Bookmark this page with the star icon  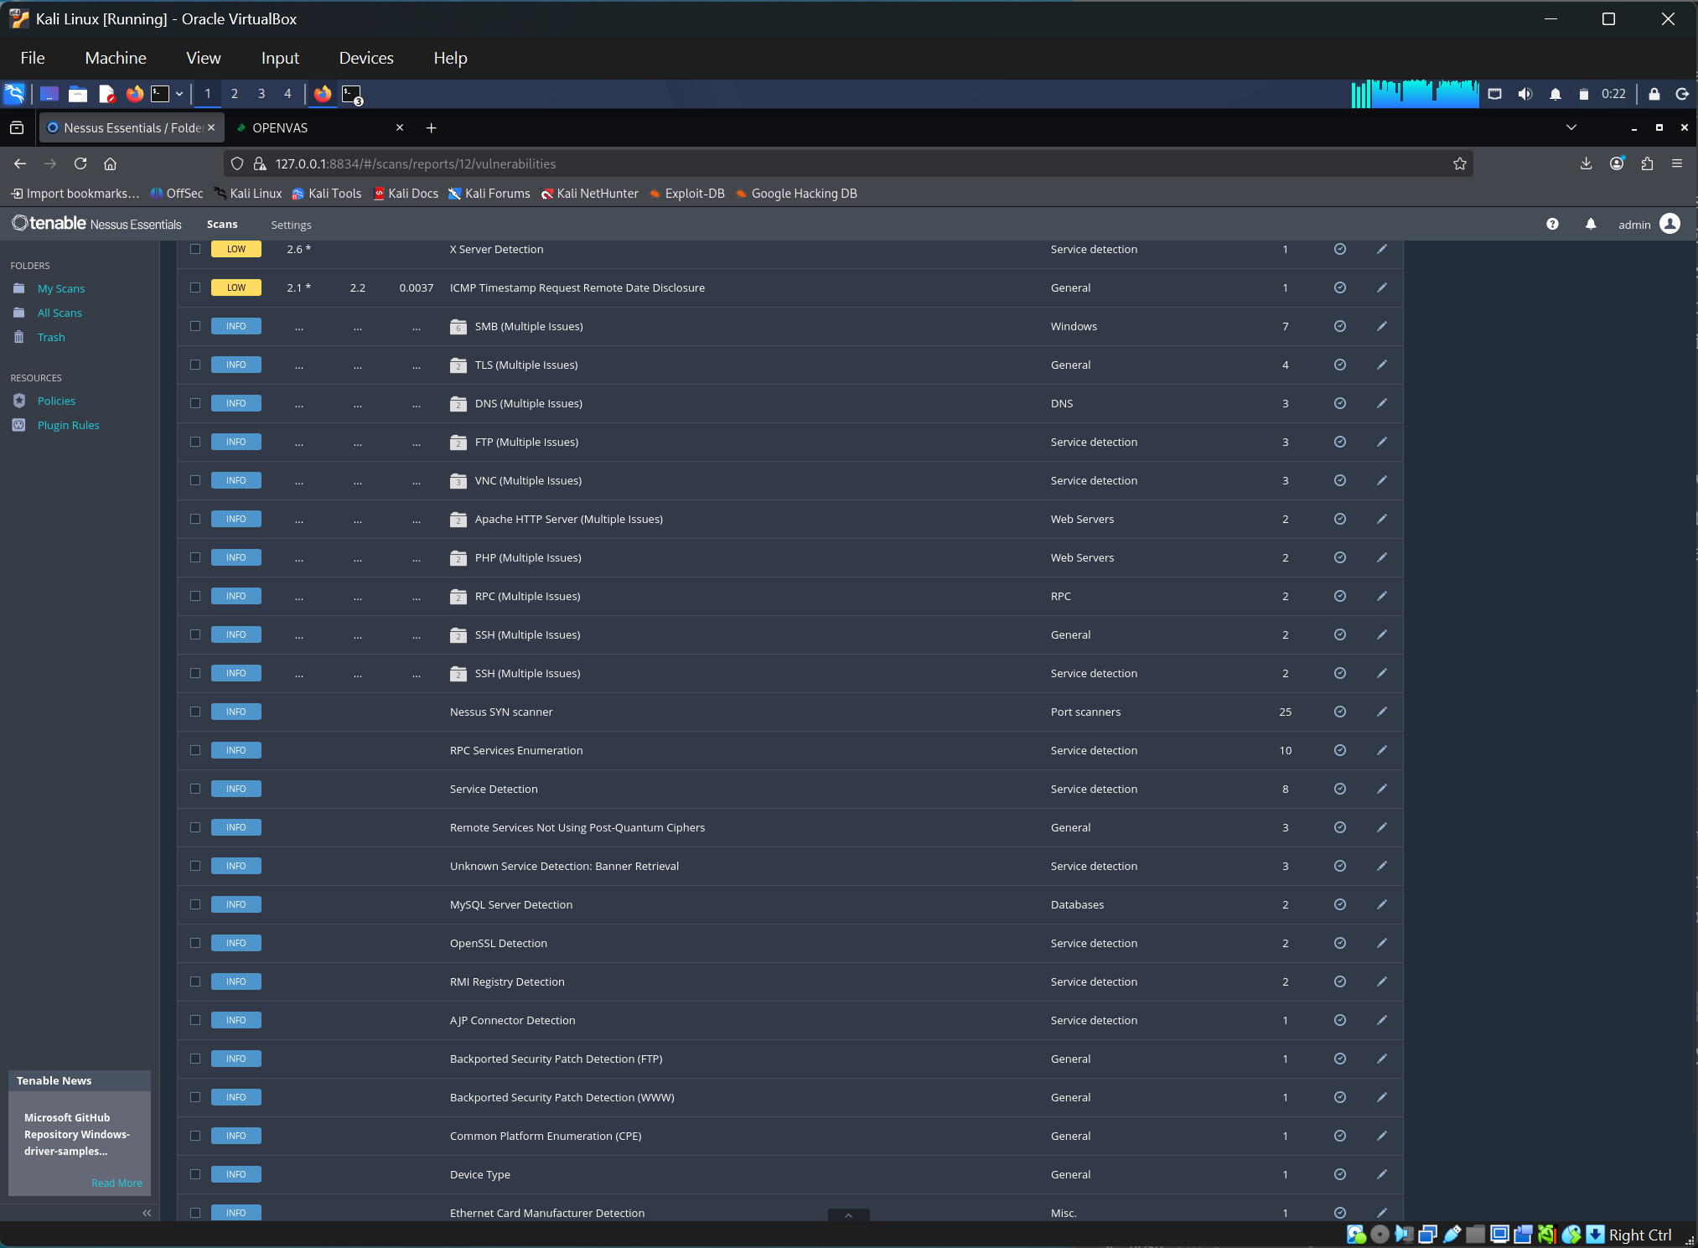[1460, 163]
